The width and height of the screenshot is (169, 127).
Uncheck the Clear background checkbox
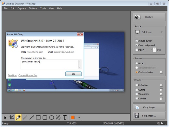(136, 45)
